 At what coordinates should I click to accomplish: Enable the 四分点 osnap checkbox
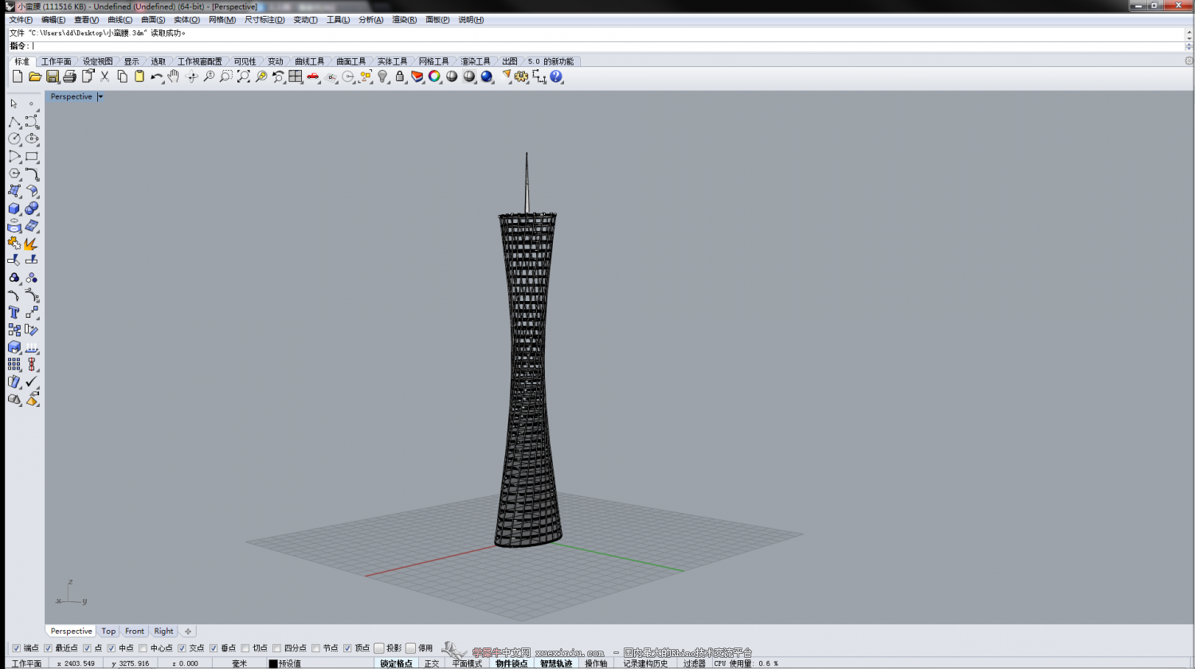[276, 648]
